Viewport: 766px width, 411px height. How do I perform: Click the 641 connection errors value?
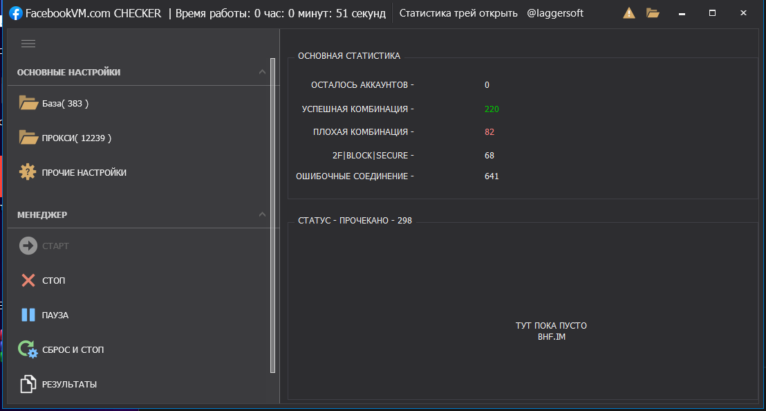(x=492, y=176)
